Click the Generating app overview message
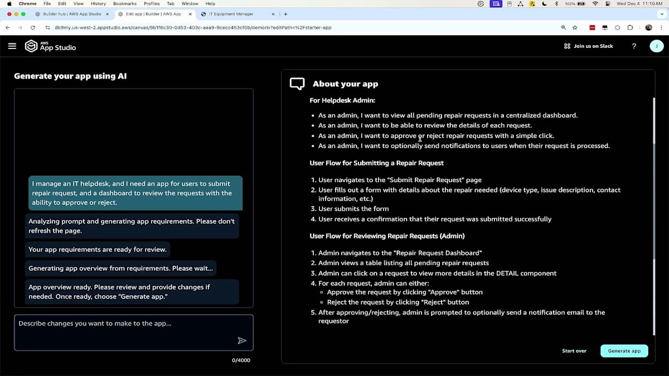Viewport: 669px width, 376px height. (120, 268)
